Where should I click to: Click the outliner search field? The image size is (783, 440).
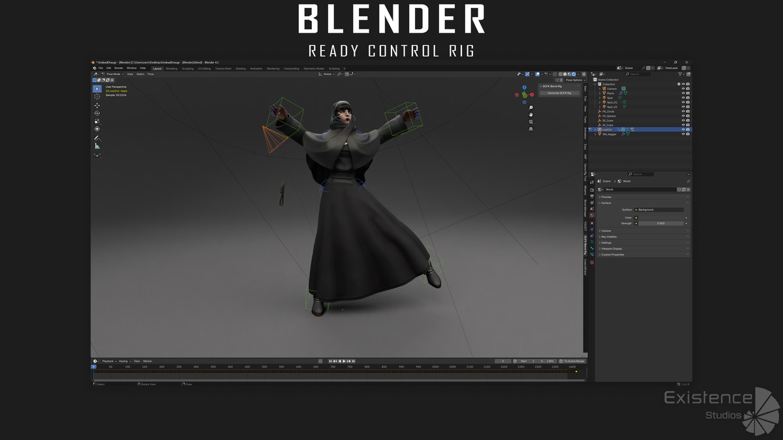coord(639,74)
